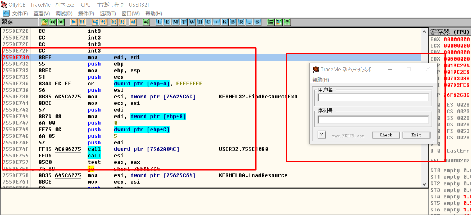Open Run trace with ellipsis button
471x215 pixels.
[x=249, y=22]
